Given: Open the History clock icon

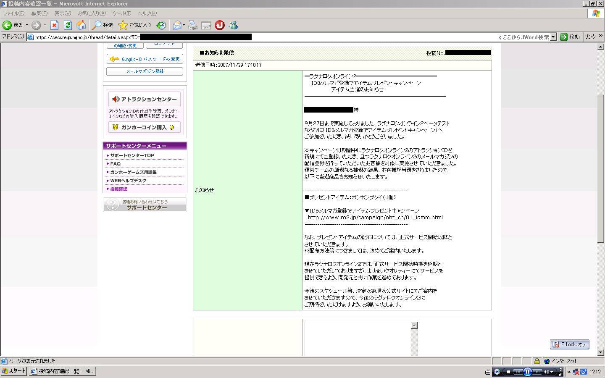Looking at the screenshot, I should point(161,25).
